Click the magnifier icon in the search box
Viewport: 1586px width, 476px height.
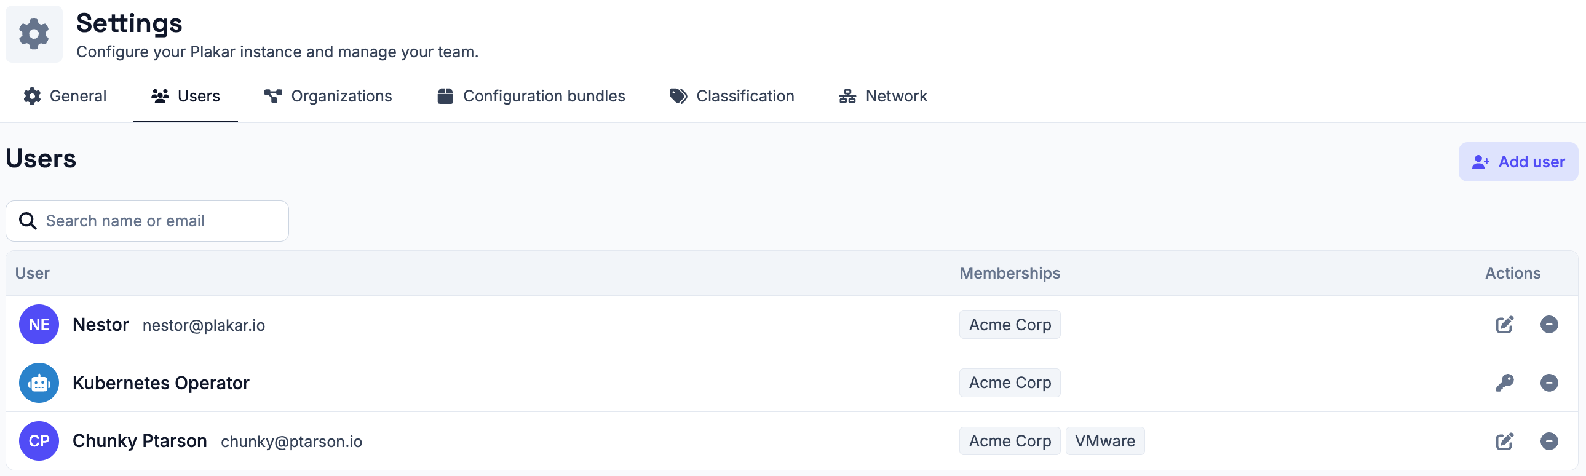click(28, 221)
